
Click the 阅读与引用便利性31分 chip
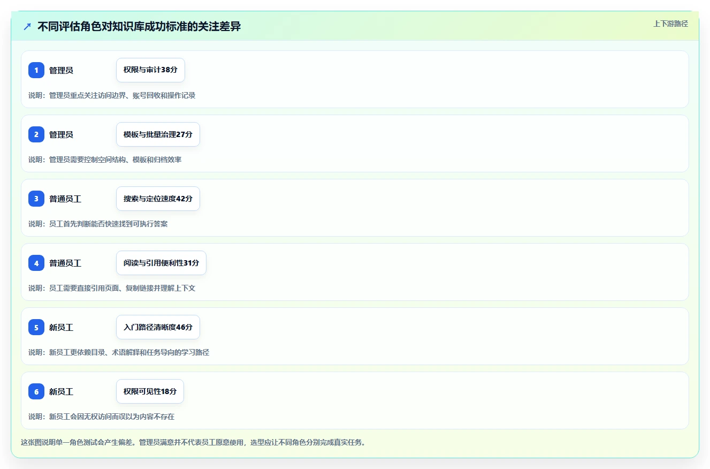coord(161,263)
